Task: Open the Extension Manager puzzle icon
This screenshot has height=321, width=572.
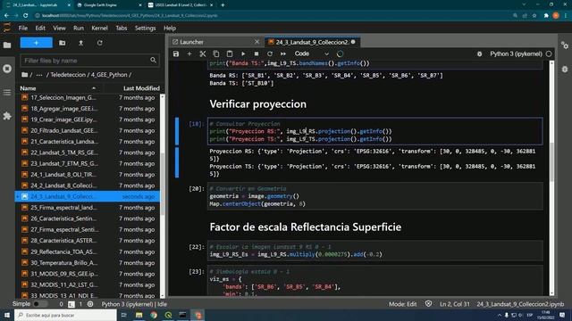Action: click(7, 116)
